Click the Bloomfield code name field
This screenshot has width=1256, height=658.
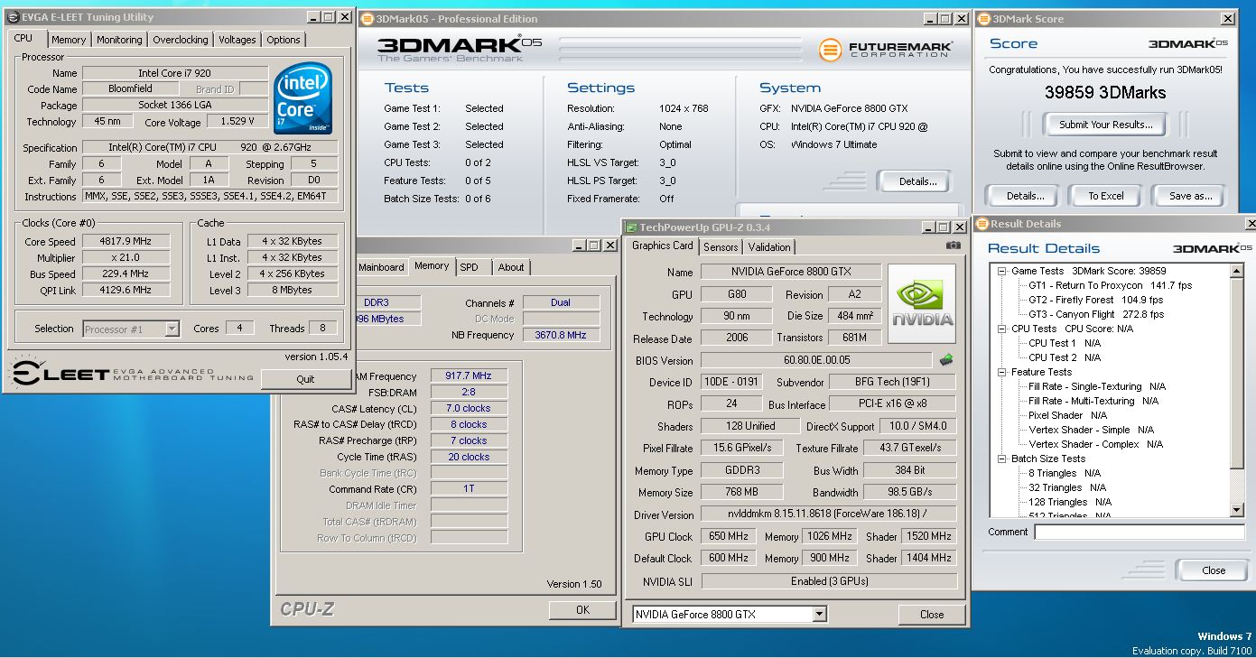[133, 88]
